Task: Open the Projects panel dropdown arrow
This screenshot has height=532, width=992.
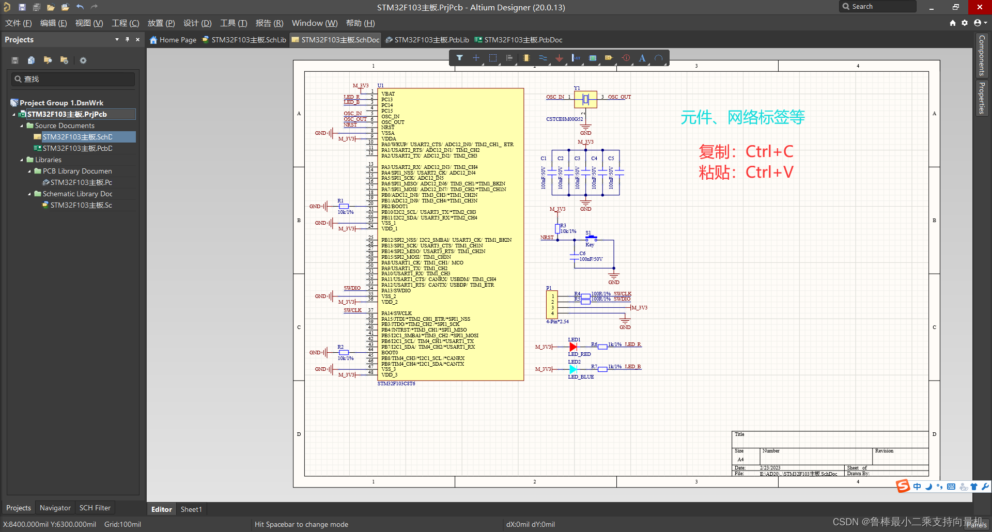Action: pos(117,39)
